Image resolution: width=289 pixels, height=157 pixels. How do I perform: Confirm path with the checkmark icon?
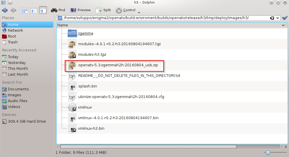pyautogui.click(x=285, y=18)
